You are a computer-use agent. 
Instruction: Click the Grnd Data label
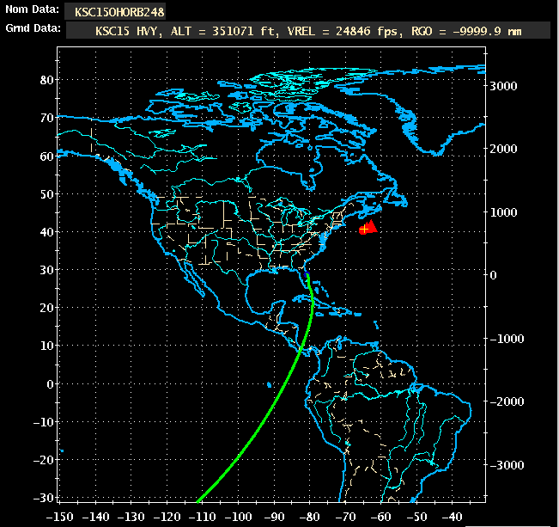(33, 28)
